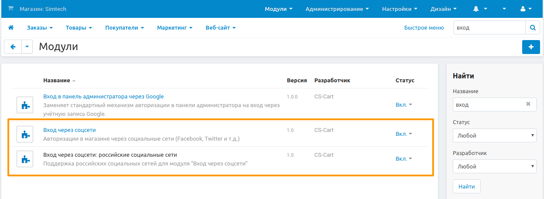Change status of Russian social networks module
Viewport: 544px width, 199px height.
pos(403,159)
